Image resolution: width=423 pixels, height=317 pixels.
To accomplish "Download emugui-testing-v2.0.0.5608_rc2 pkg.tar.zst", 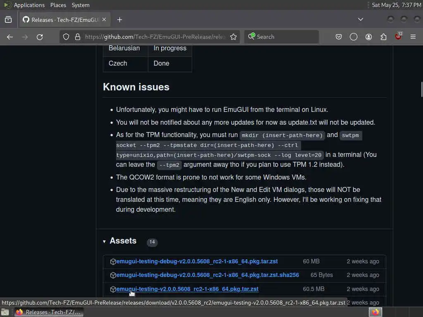I will [187, 289].
